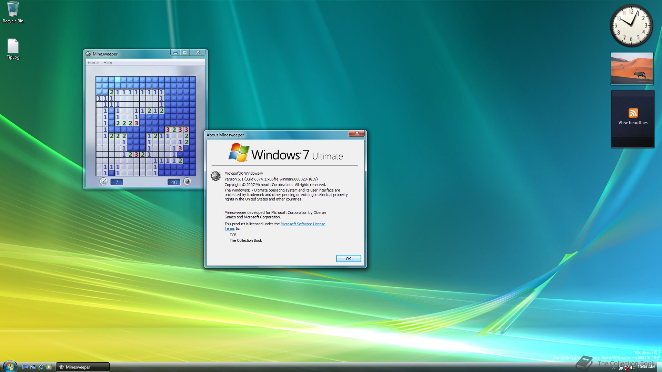
Task: Click the highlighted light-blue tile in top row
Action: click(118, 80)
